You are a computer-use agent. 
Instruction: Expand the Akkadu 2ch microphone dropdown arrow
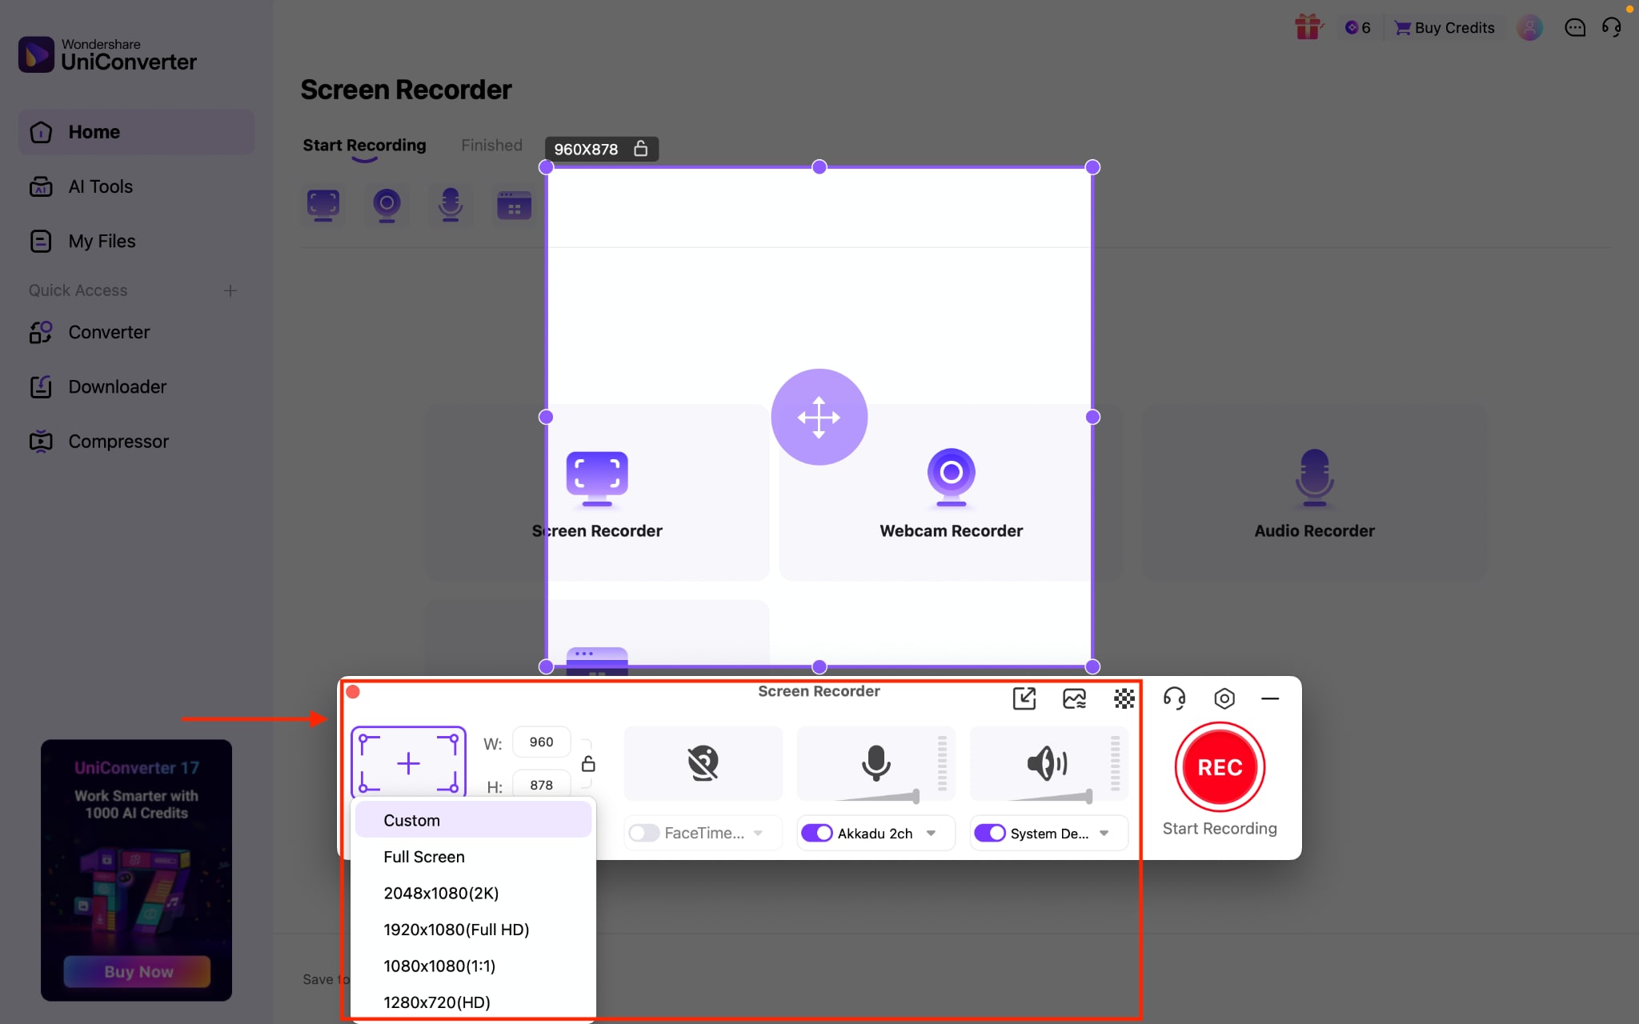(x=931, y=833)
